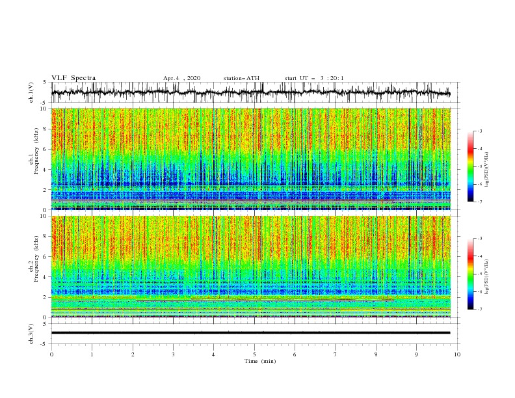The image size is (515, 398).
Task: Click the ch.3 flat voltage trace
Action: tap(250, 333)
